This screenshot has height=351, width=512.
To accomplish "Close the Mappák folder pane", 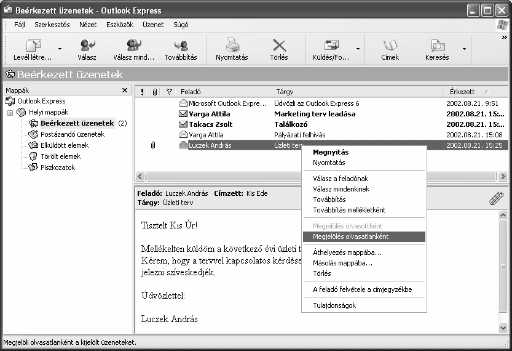I will [124, 91].
